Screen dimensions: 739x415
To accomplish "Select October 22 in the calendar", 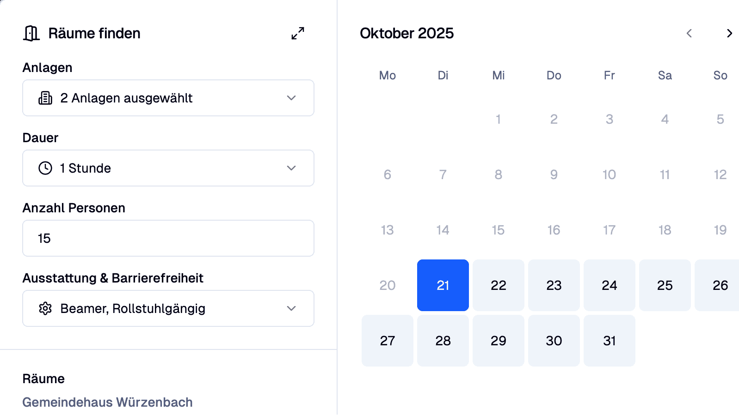I will [x=498, y=285].
